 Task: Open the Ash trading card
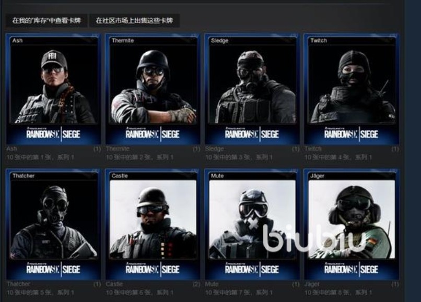[x=53, y=89]
